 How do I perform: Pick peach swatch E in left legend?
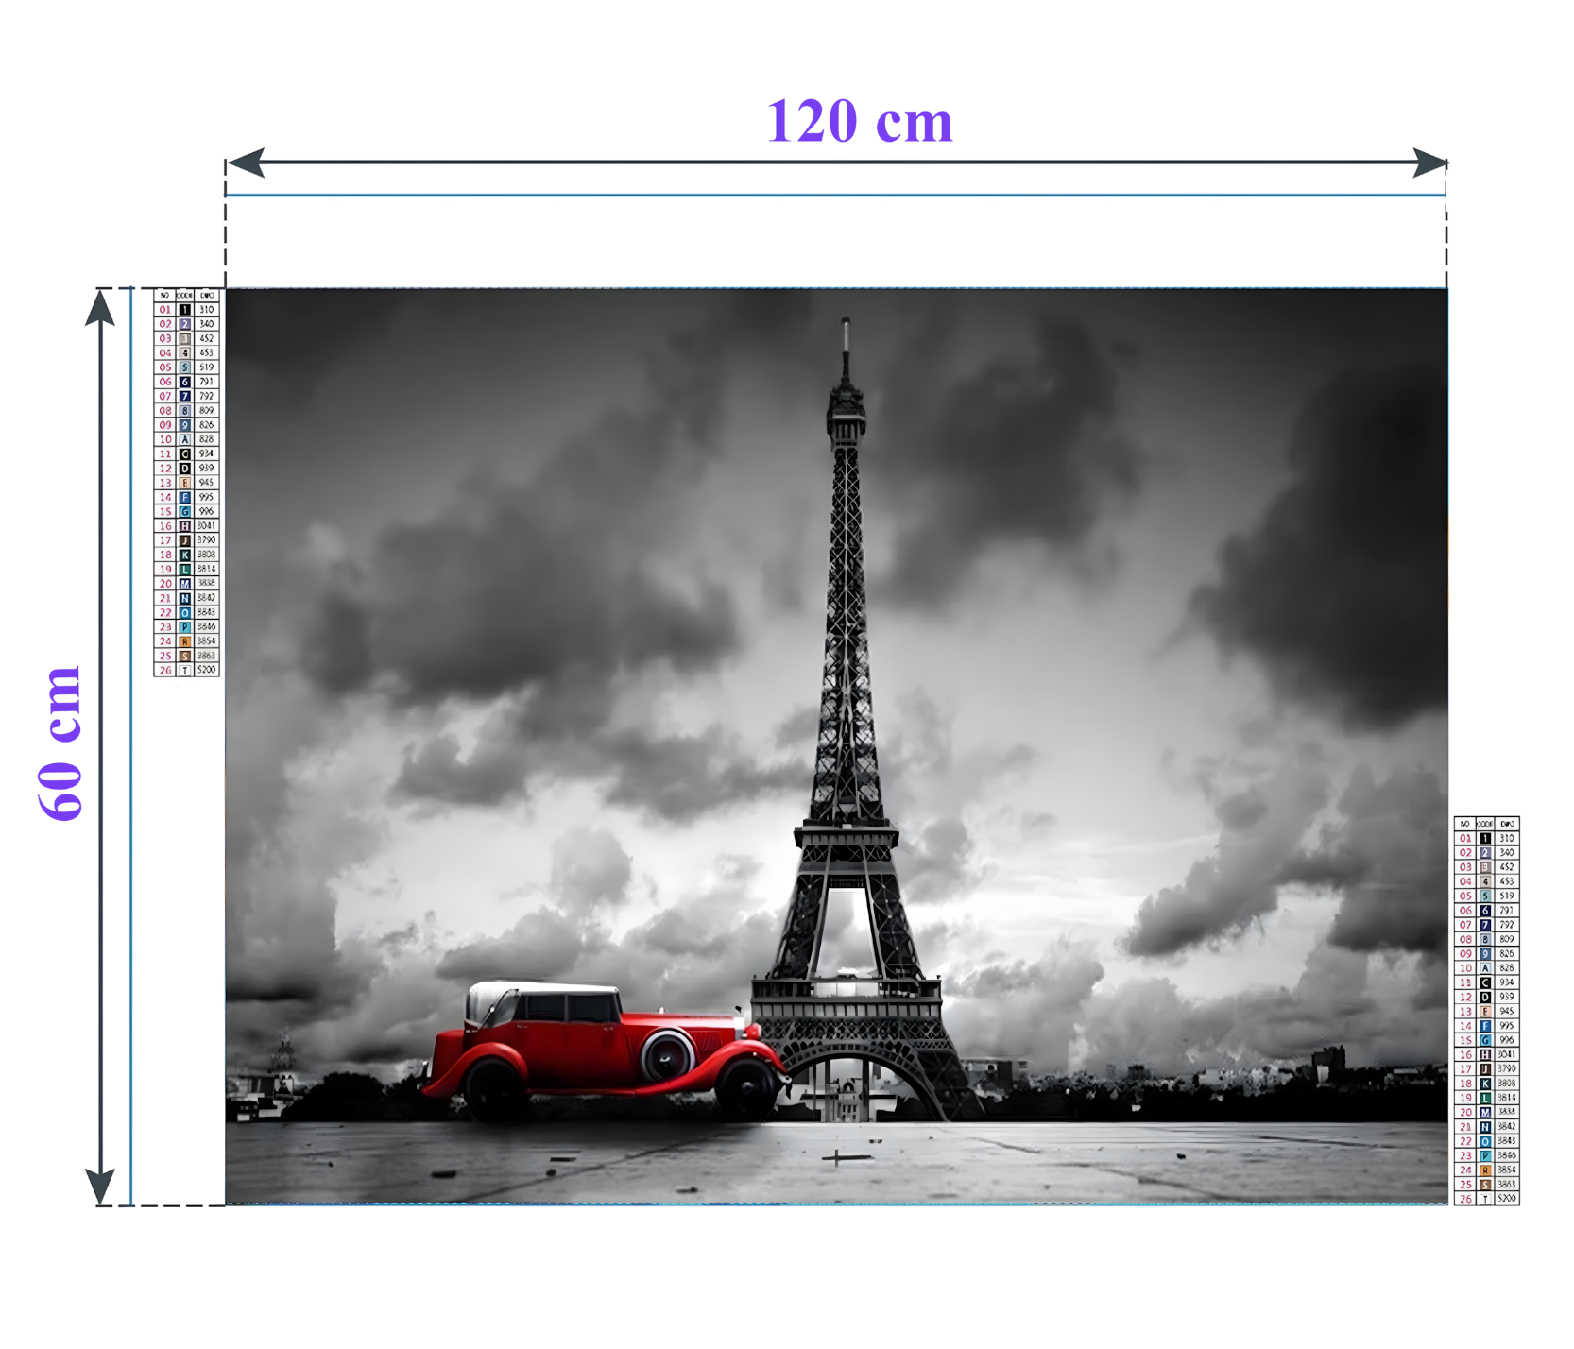point(185,483)
